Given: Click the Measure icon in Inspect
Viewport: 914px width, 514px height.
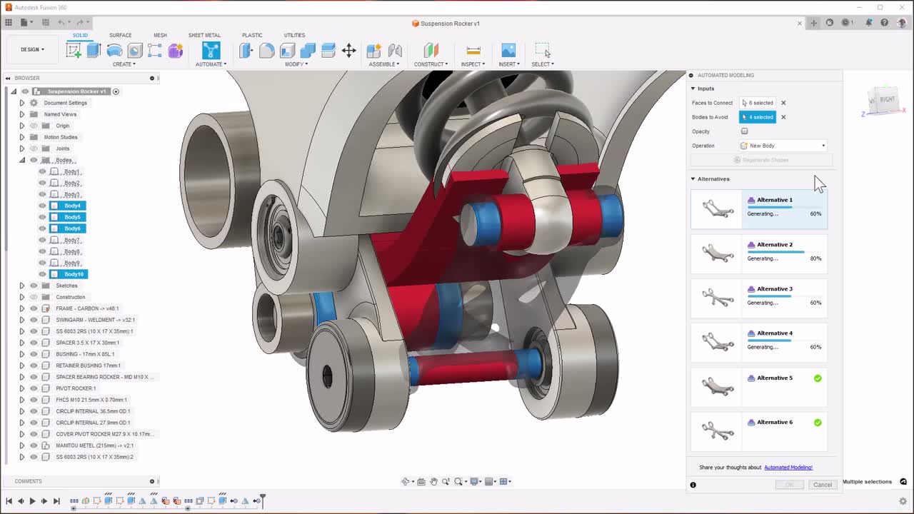Looking at the screenshot, I should 473,50.
